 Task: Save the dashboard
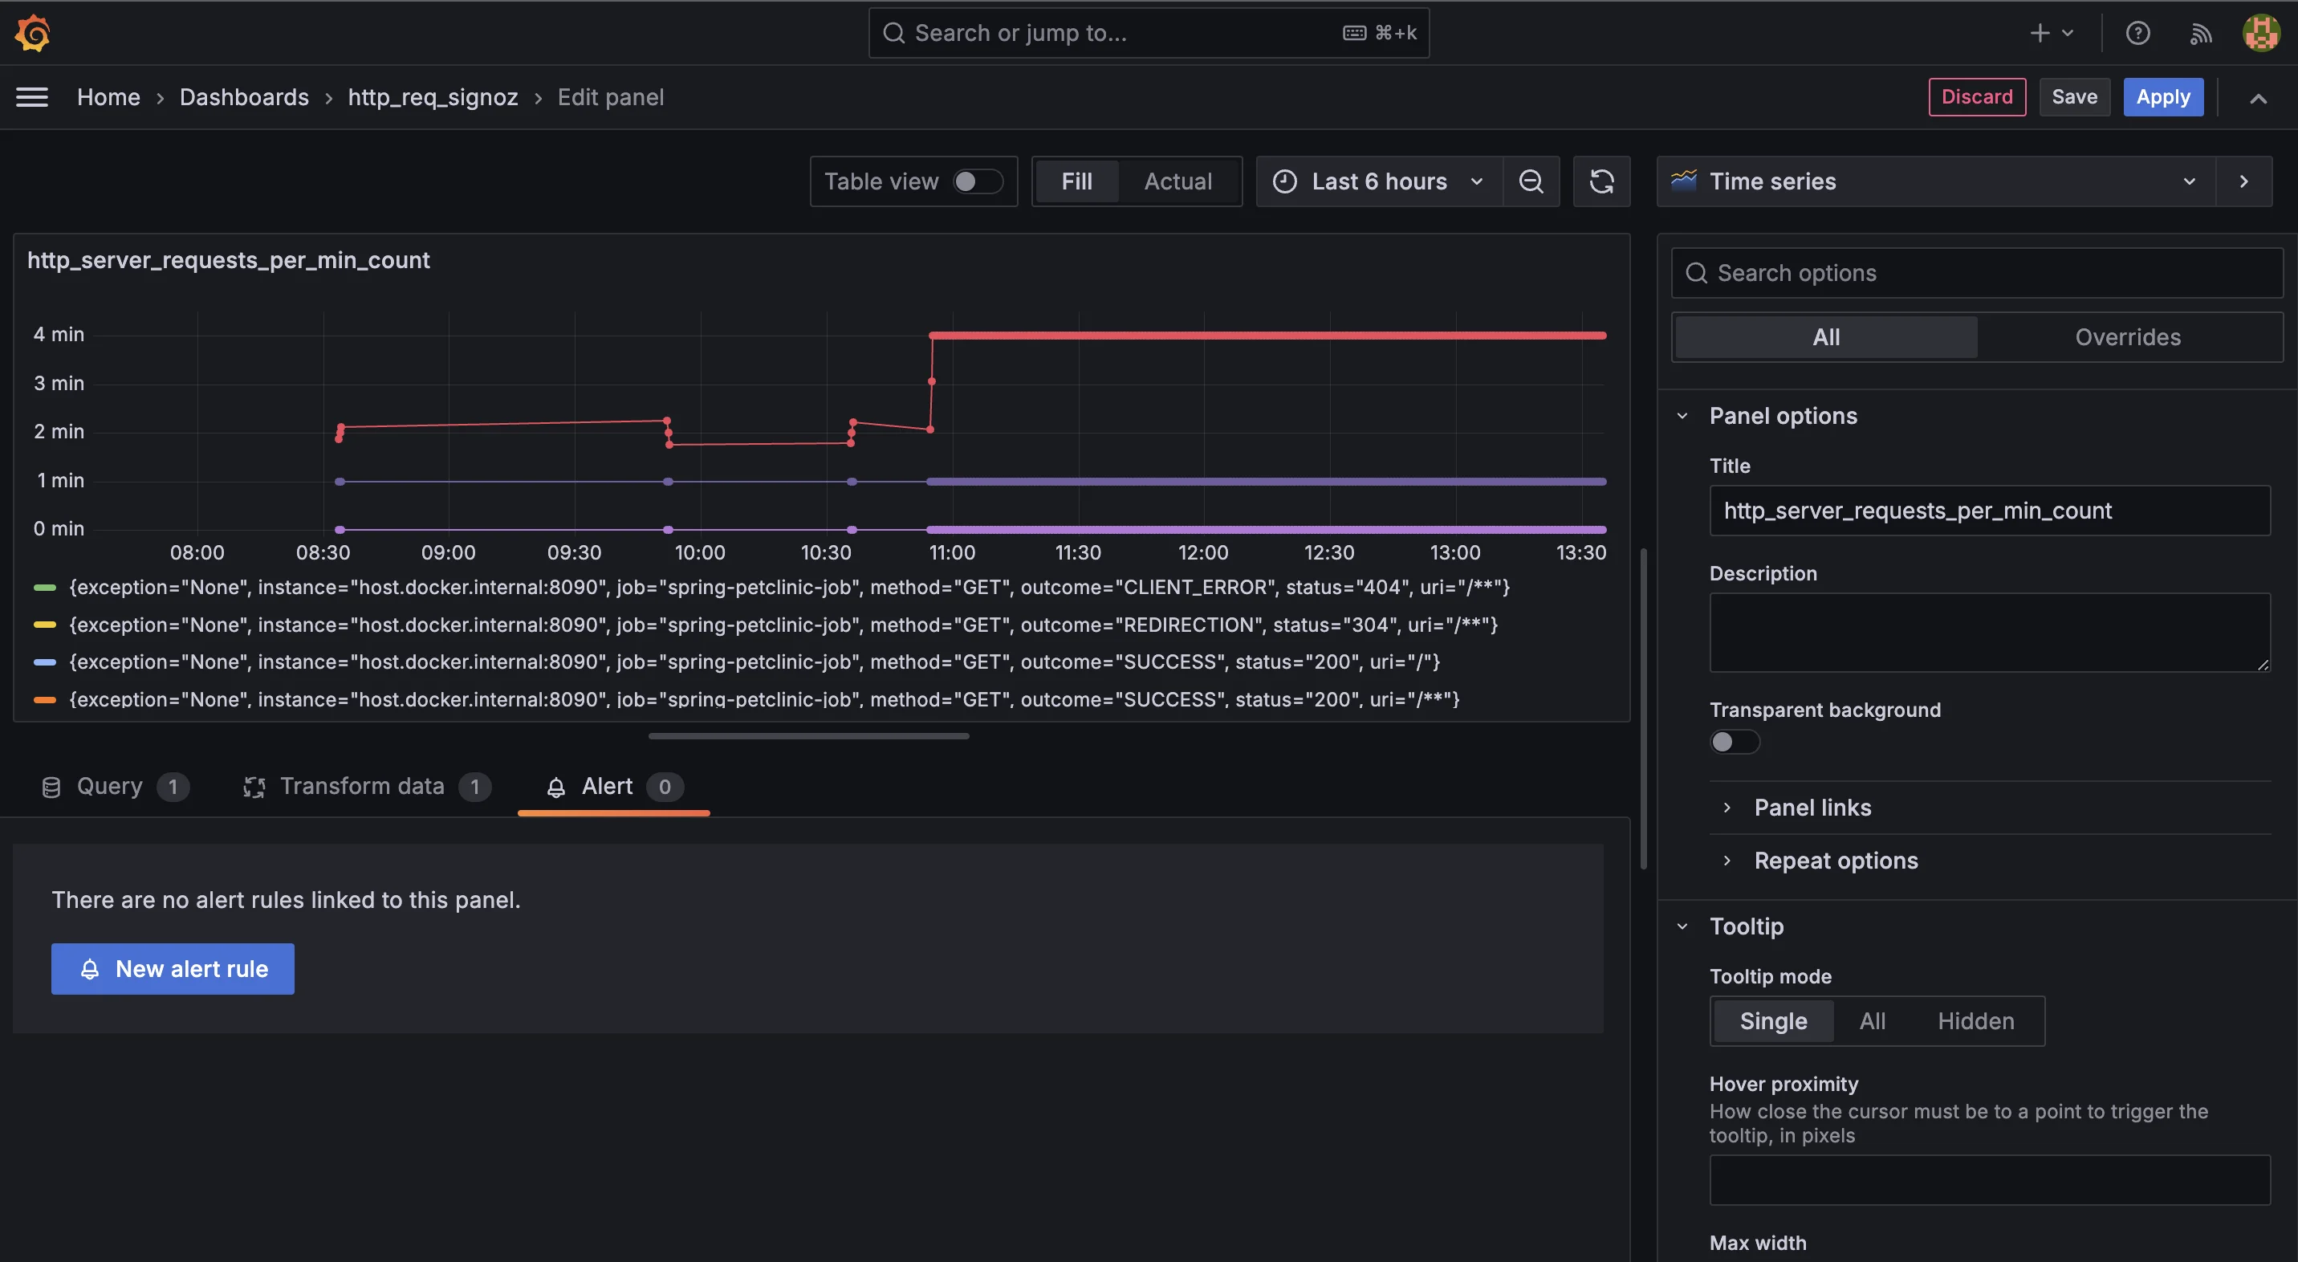[x=2074, y=96]
